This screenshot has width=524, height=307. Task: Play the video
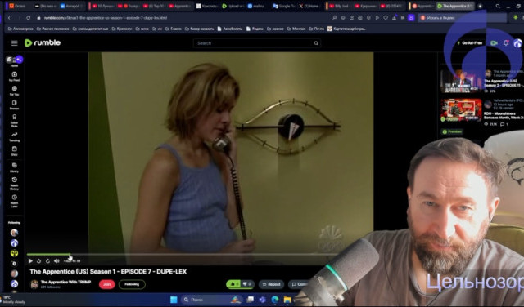[x=30, y=261]
